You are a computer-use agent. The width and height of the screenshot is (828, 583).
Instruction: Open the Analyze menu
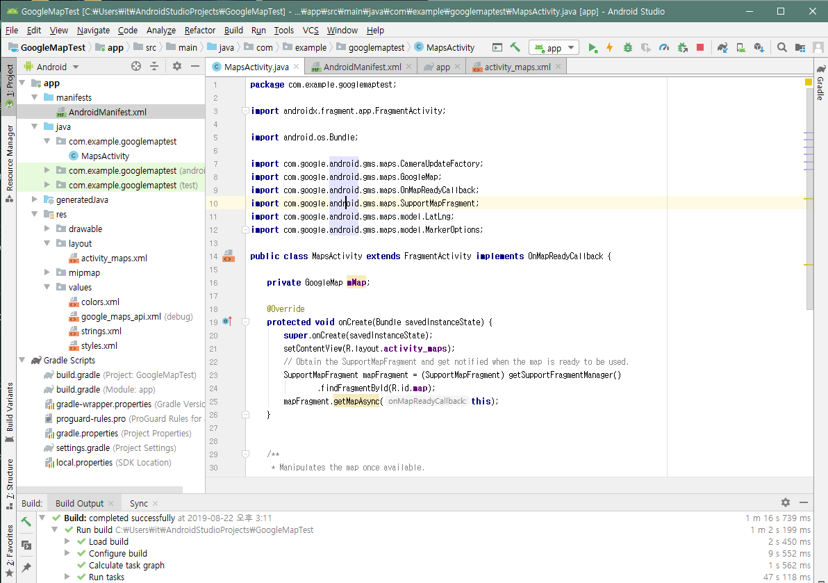tap(161, 30)
